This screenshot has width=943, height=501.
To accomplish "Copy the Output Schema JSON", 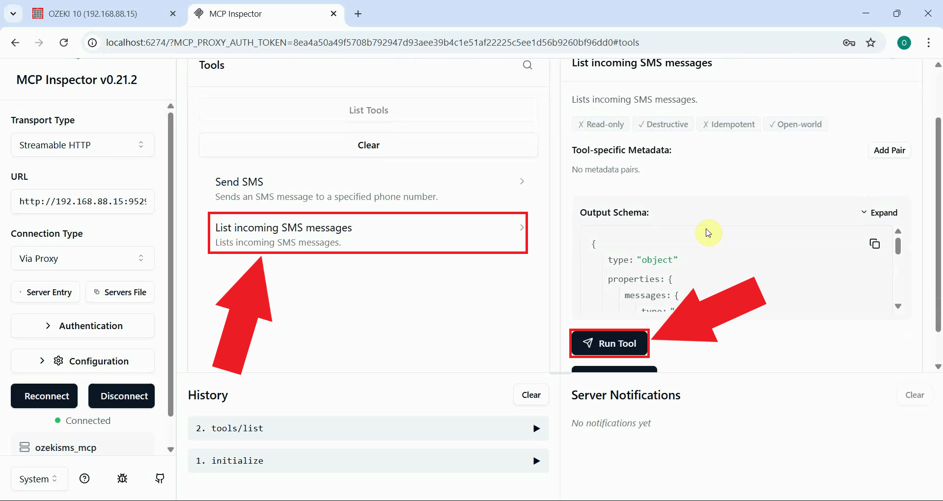I will 875,244.
